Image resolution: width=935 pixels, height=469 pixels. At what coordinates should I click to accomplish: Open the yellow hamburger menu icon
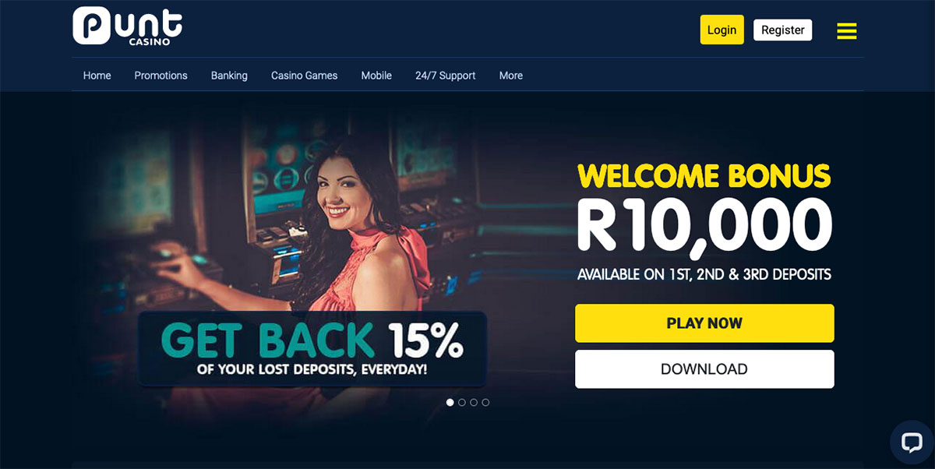click(847, 30)
